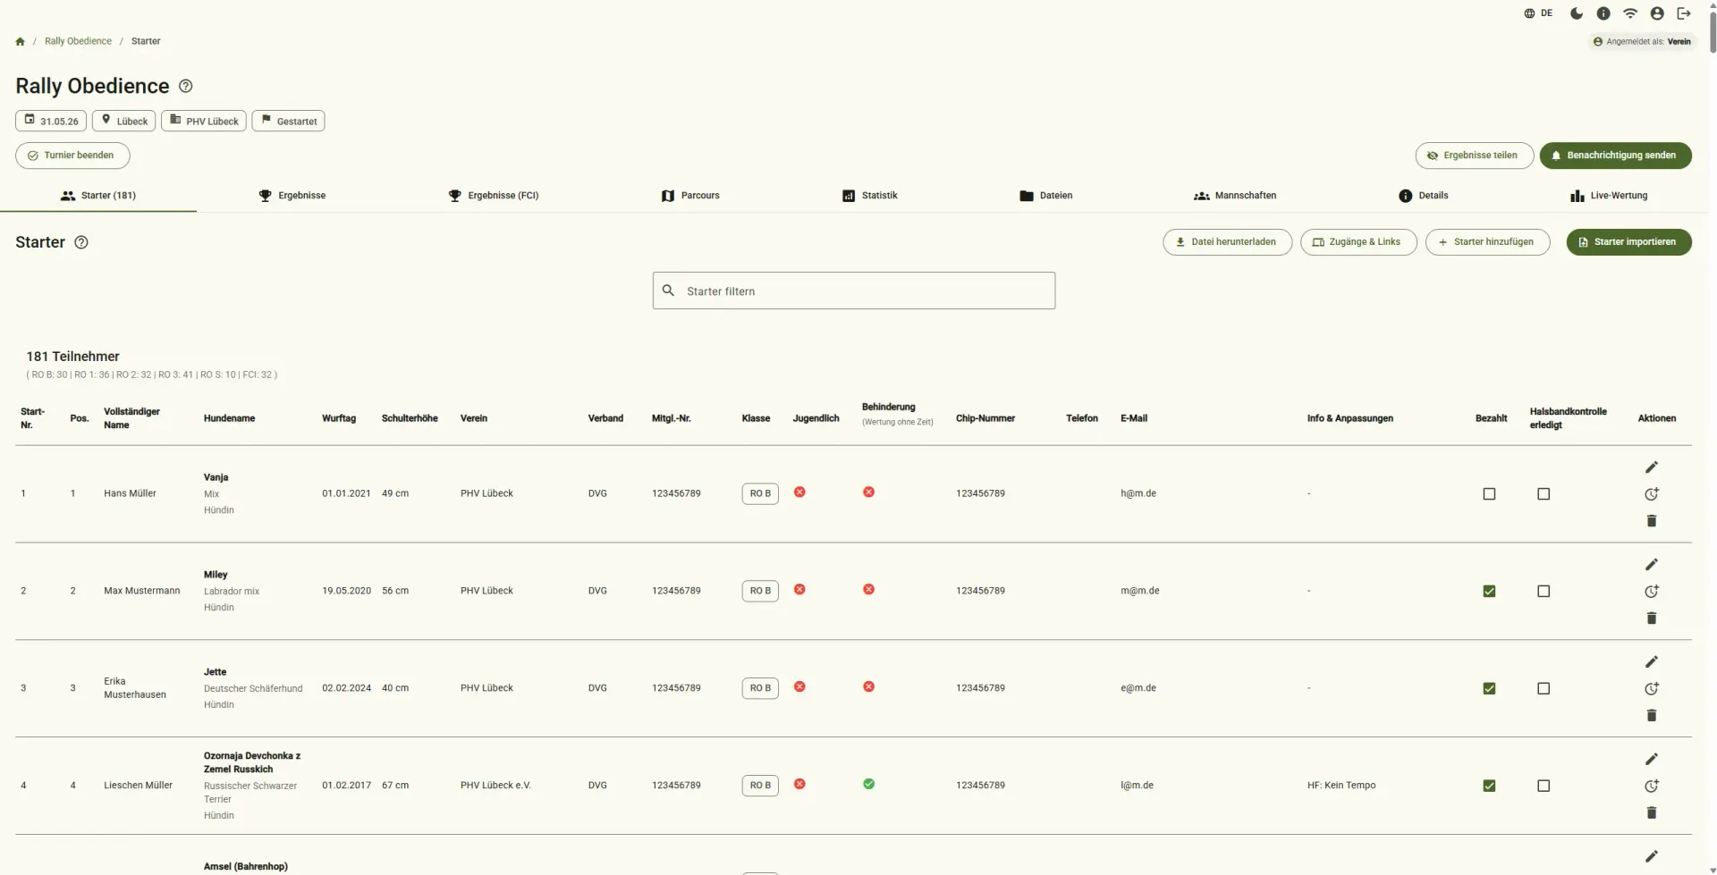Click Turnier beenden button
1717x875 pixels.
pos(72,156)
